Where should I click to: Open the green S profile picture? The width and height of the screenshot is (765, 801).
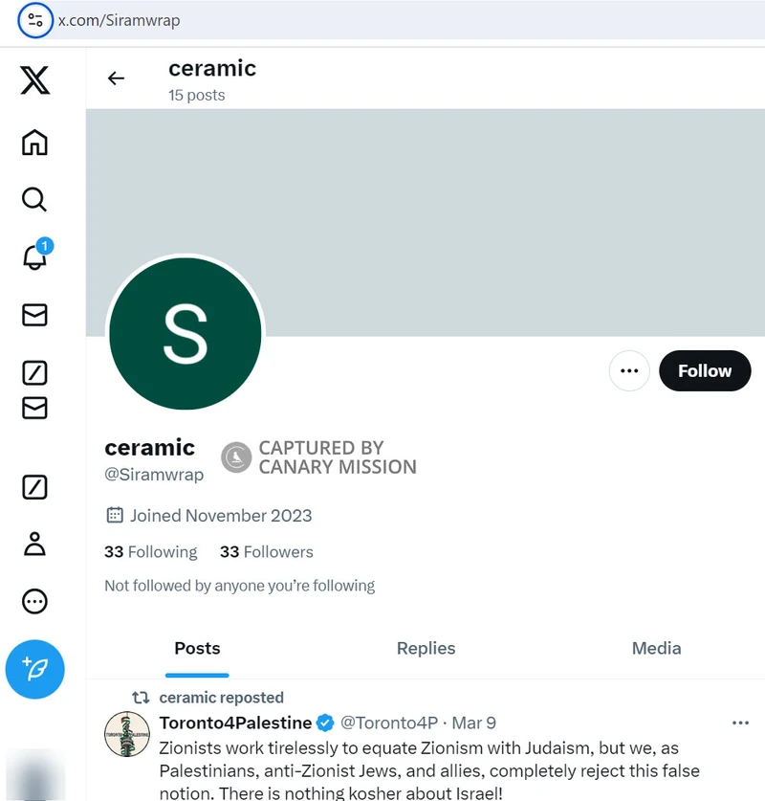tap(186, 334)
